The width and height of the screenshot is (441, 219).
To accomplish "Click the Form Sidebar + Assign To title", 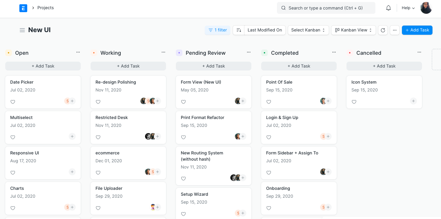I will pos(292,153).
